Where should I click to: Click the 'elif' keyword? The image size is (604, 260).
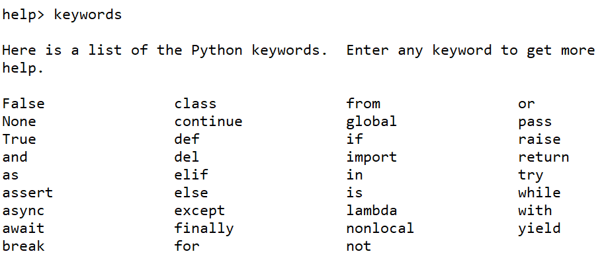click(x=191, y=175)
